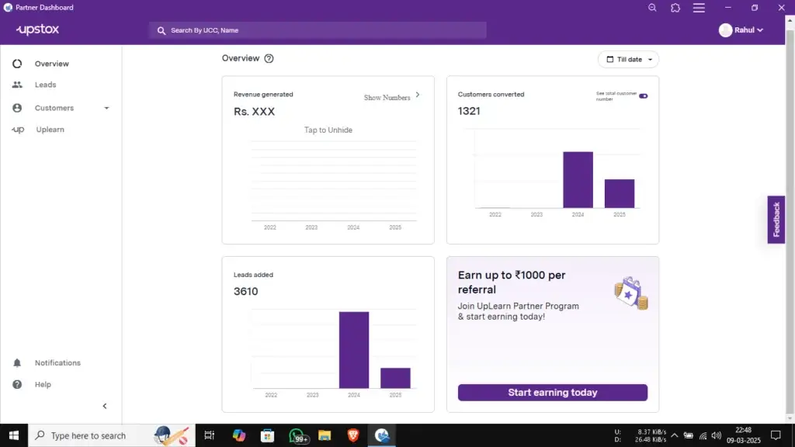
Task: Open the Rahul profile dropdown
Action: pos(741,30)
